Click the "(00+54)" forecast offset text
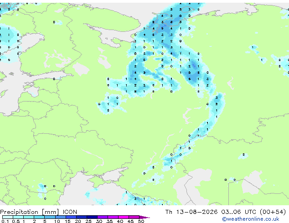 (x=273, y=212)
